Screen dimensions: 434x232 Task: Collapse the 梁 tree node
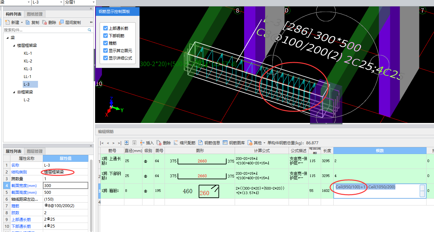(x=7, y=38)
